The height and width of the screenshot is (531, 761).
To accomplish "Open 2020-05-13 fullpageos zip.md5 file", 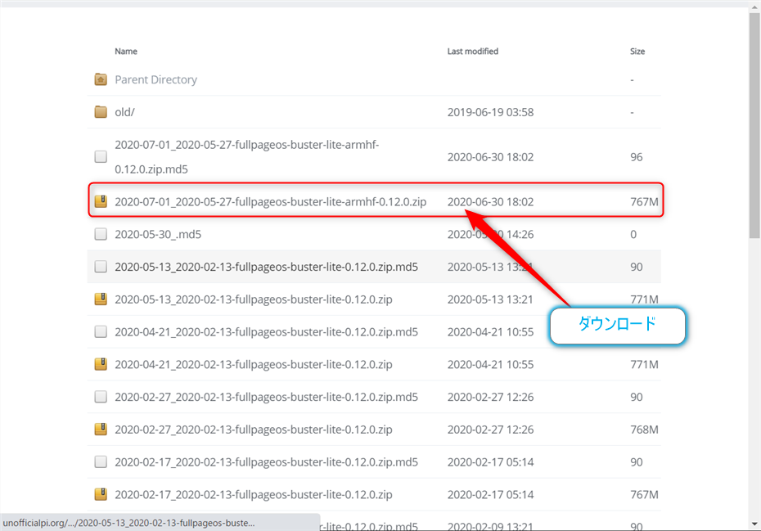I will (x=266, y=267).
